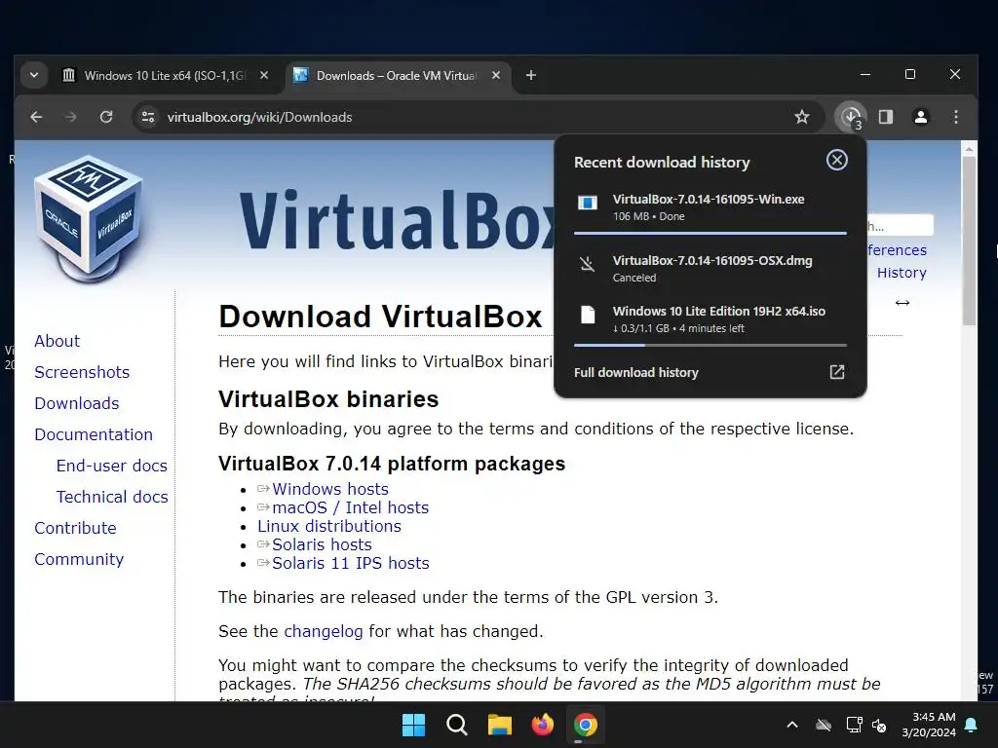The height and width of the screenshot is (748, 998).
Task: Open Chrome's three-dot menu
Action: click(x=956, y=117)
